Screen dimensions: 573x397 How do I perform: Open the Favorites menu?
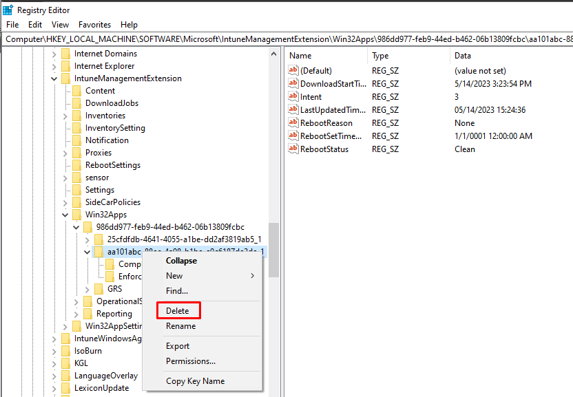[94, 25]
